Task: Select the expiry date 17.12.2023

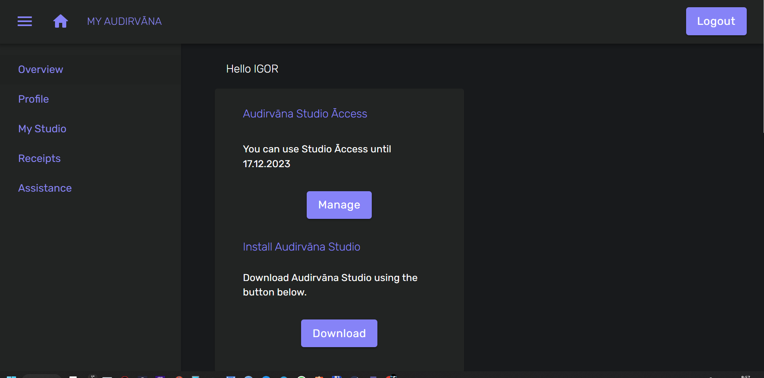Action: coord(267,164)
